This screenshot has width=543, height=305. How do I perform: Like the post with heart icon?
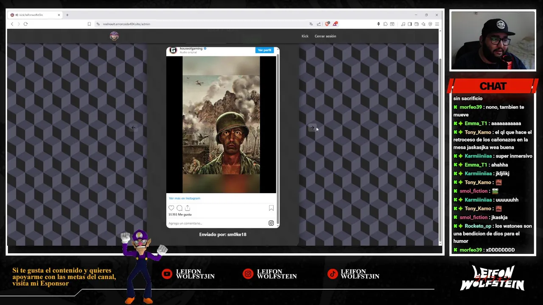(x=171, y=208)
